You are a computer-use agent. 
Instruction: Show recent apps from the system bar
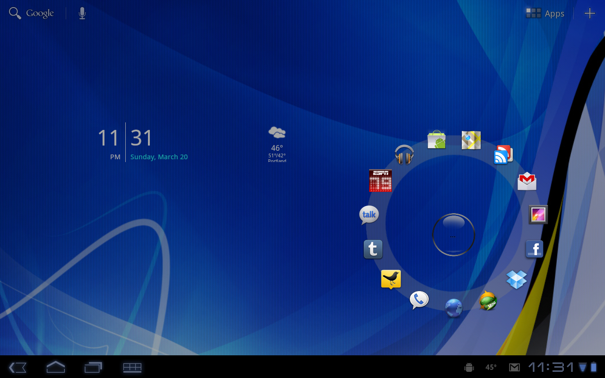point(93,367)
